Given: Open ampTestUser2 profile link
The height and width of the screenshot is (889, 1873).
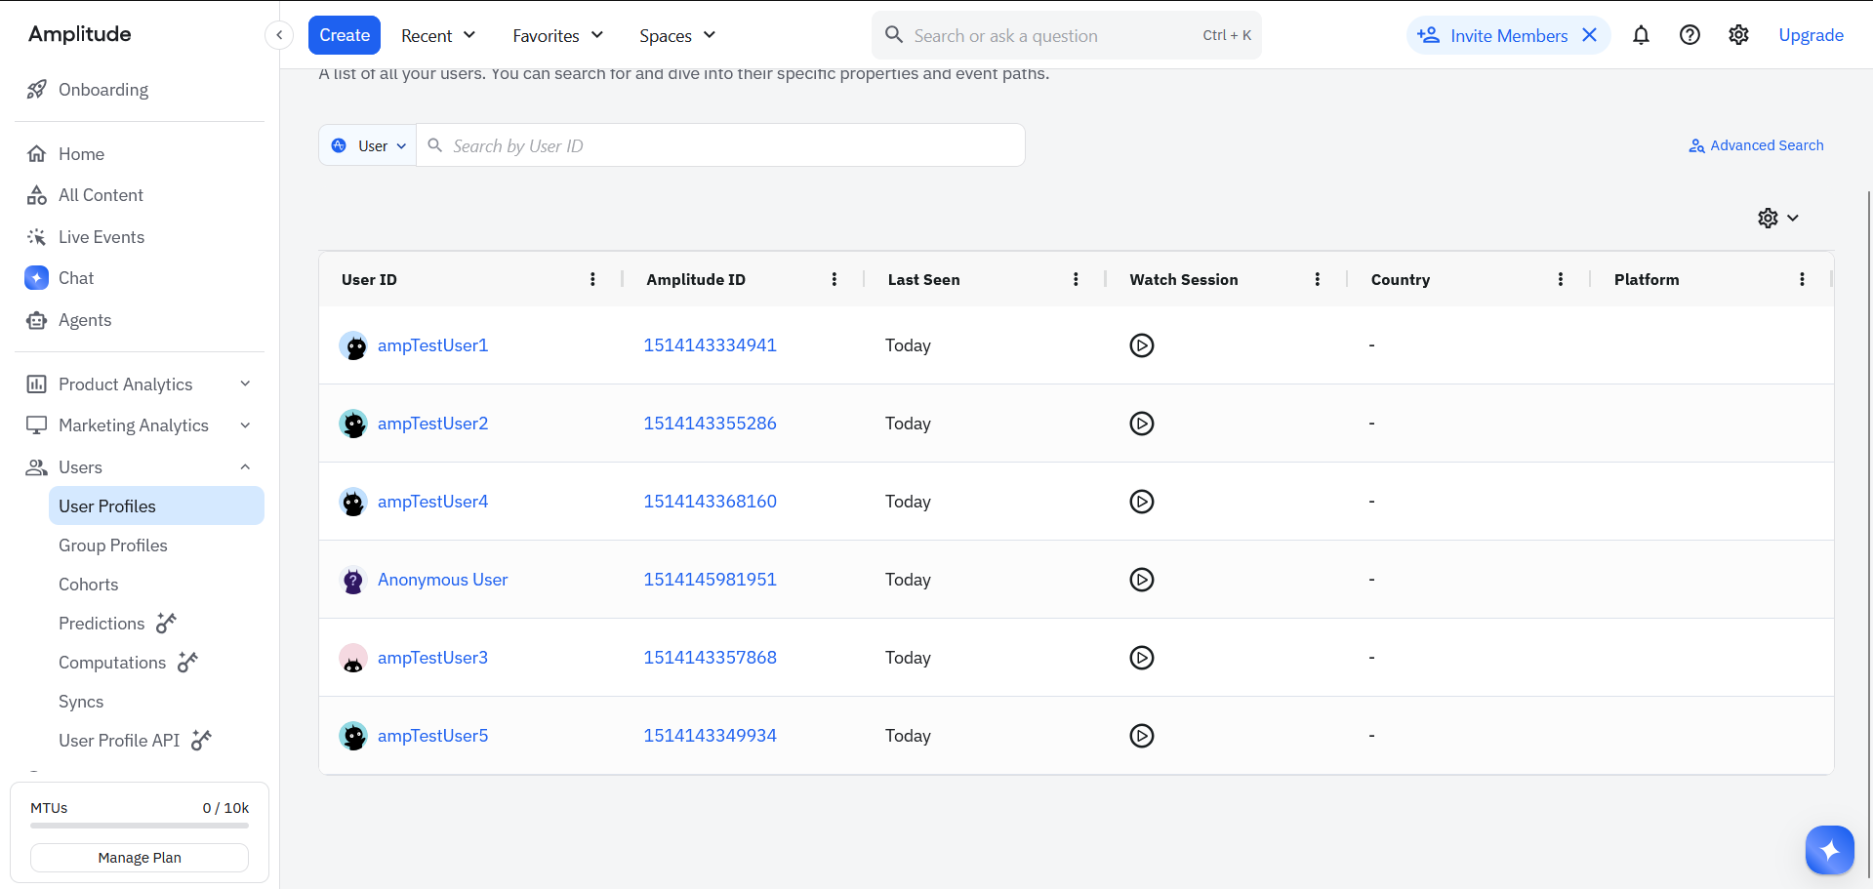Looking at the screenshot, I should pos(432,424).
